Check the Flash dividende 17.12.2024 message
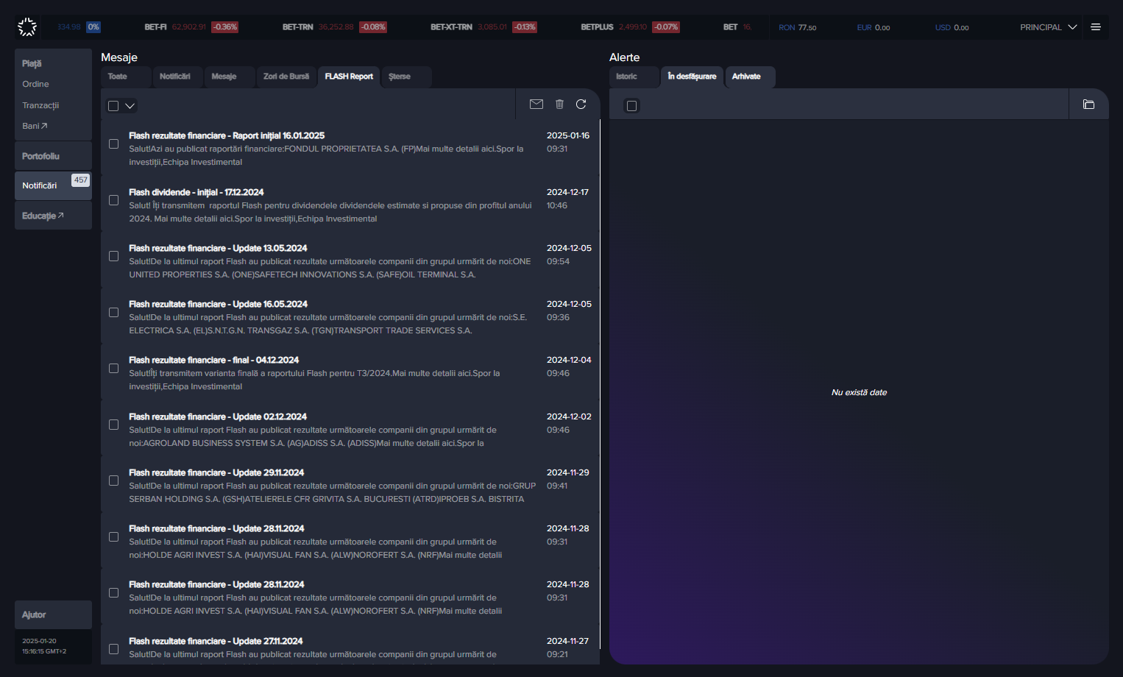This screenshot has width=1123, height=677. 113,200
